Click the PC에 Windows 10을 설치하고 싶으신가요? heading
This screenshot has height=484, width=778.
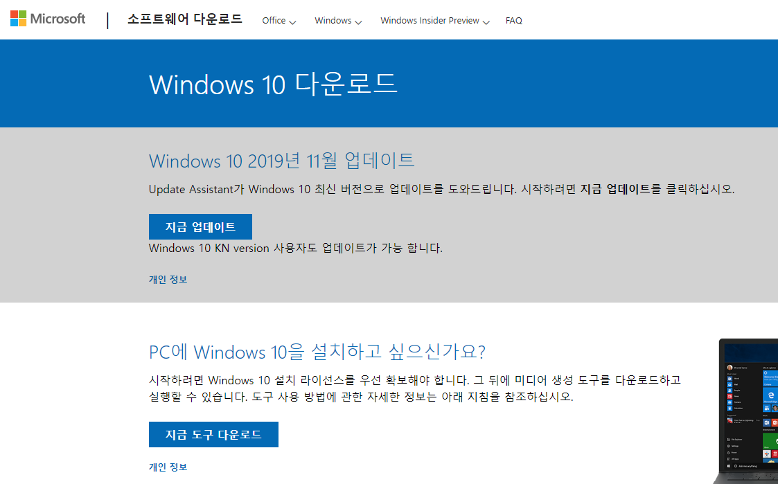(317, 352)
